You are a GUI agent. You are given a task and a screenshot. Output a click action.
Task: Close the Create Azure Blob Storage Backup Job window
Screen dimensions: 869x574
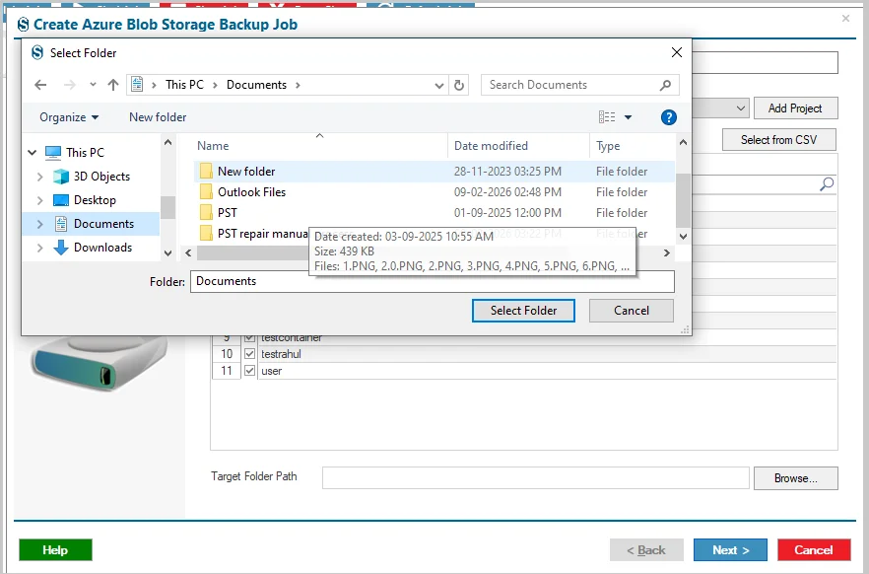[x=845, y=19]
